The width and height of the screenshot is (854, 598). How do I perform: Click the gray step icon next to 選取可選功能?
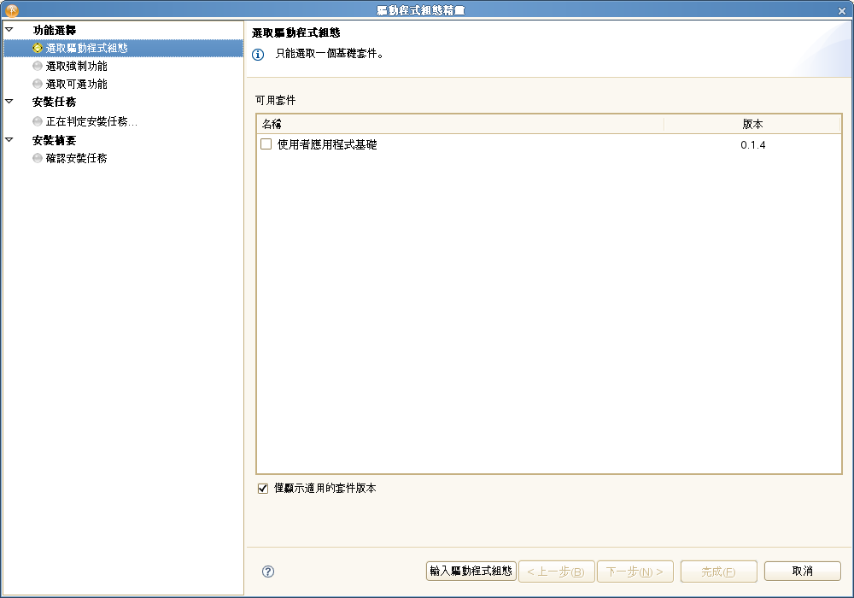(38, 84)
